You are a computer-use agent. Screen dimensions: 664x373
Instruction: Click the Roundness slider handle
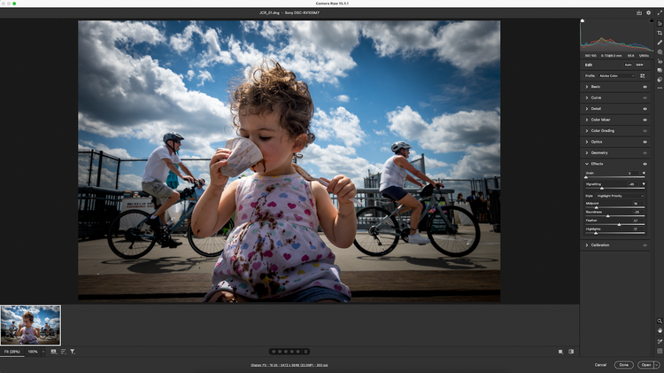coord(607,216)
